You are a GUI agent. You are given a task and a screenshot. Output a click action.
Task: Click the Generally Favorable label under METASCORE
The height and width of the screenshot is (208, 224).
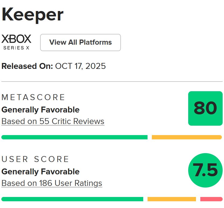coord(40,110)
